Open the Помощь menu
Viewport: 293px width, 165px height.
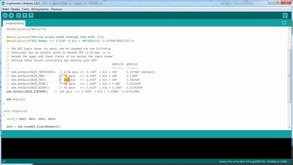tap(56, 9)
